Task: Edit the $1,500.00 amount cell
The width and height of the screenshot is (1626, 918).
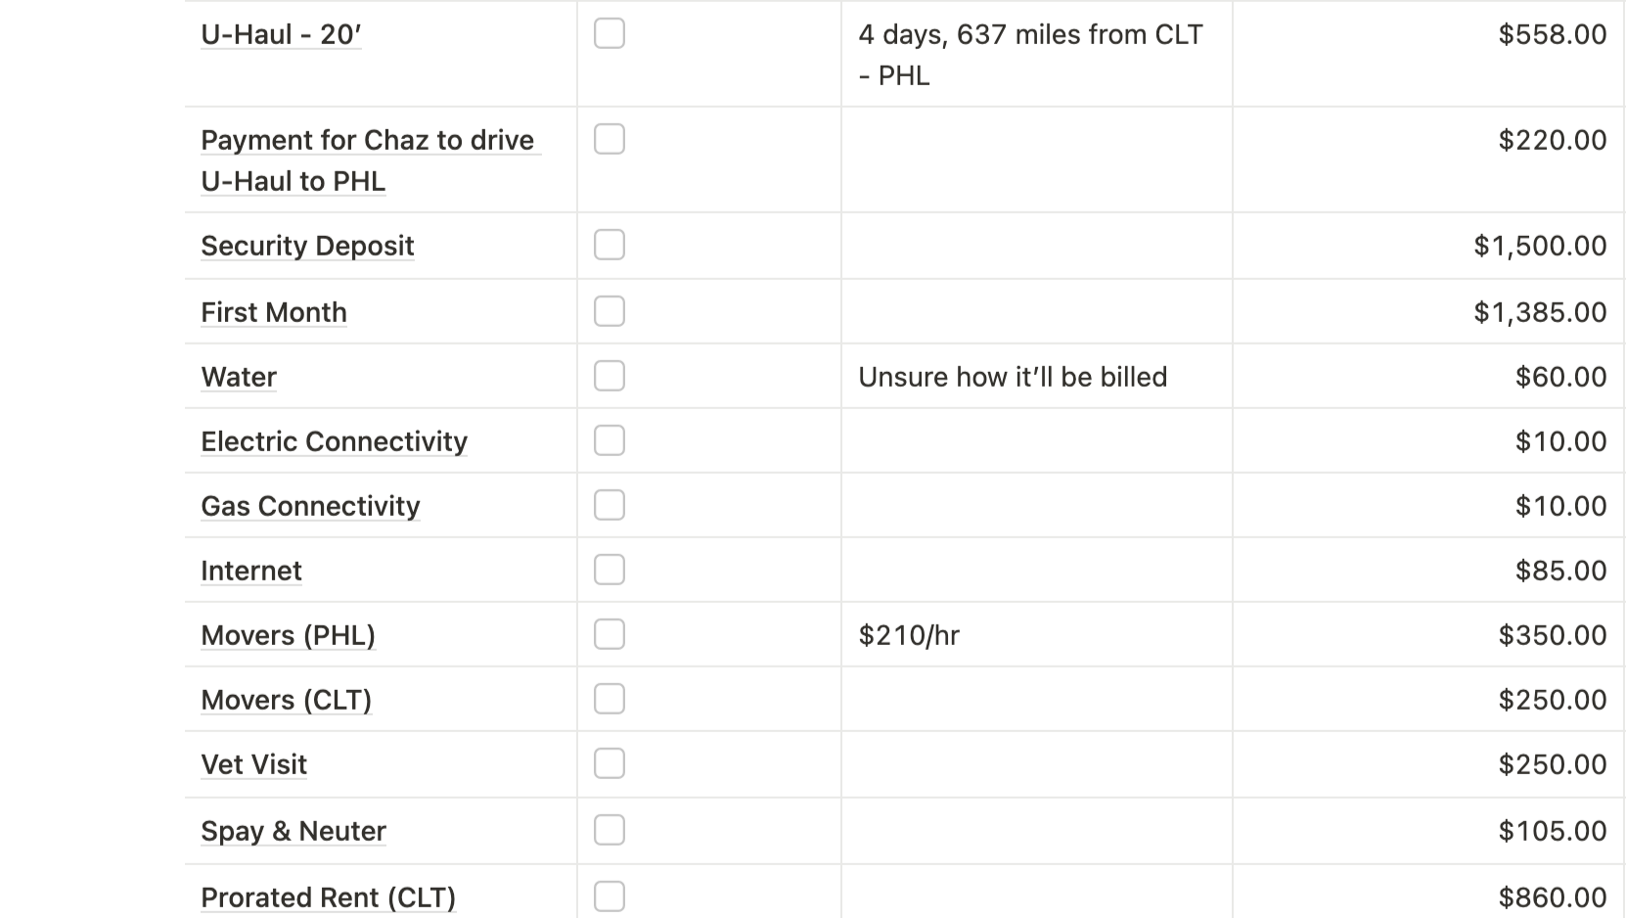Action: click(x=1428, y=246)
